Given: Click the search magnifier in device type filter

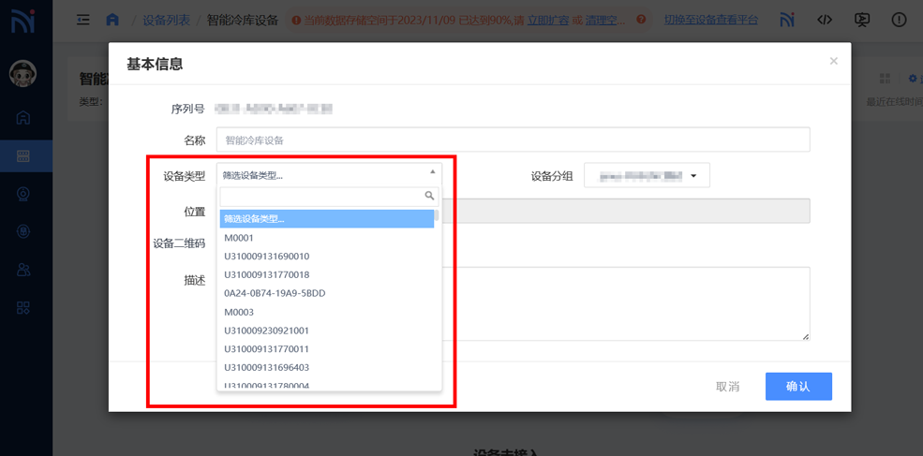Looking at the screenshot, I should click(429, 197).
